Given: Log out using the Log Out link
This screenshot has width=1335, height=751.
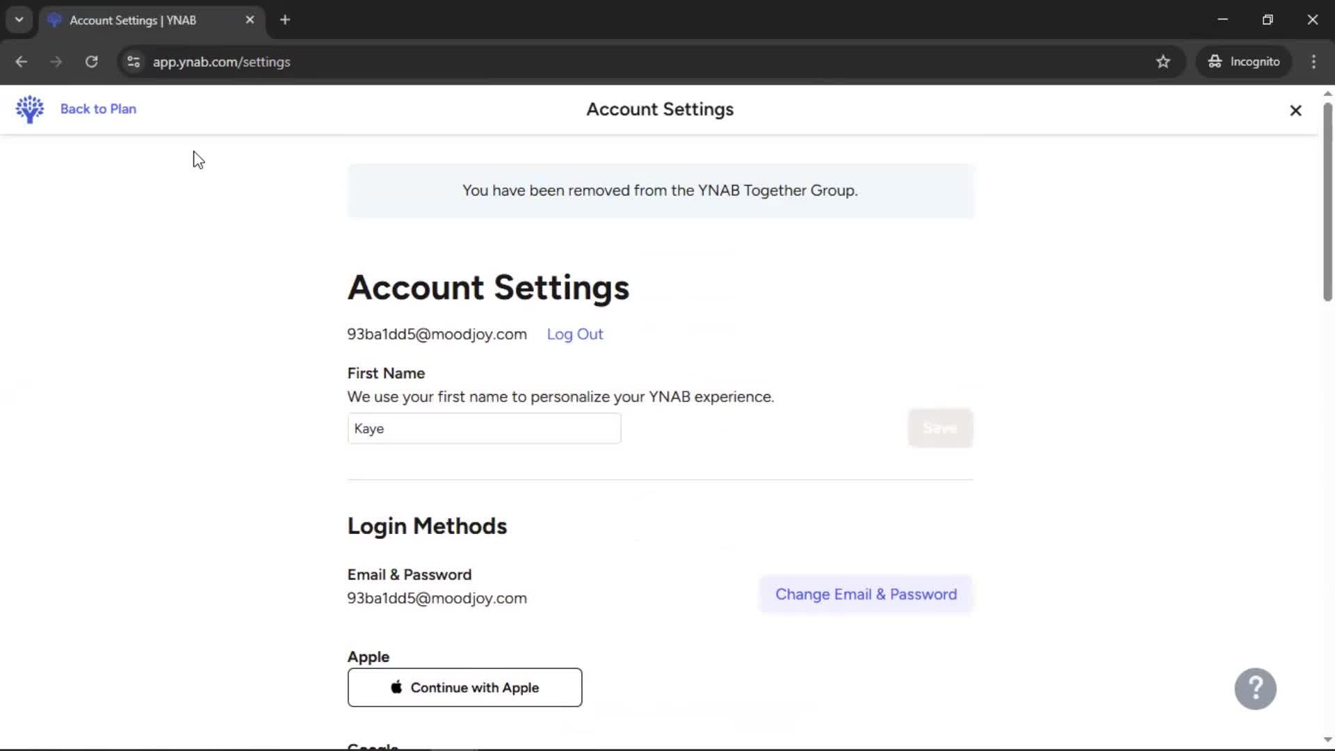Looking at the screenshot, I should [x=574, y=334].
